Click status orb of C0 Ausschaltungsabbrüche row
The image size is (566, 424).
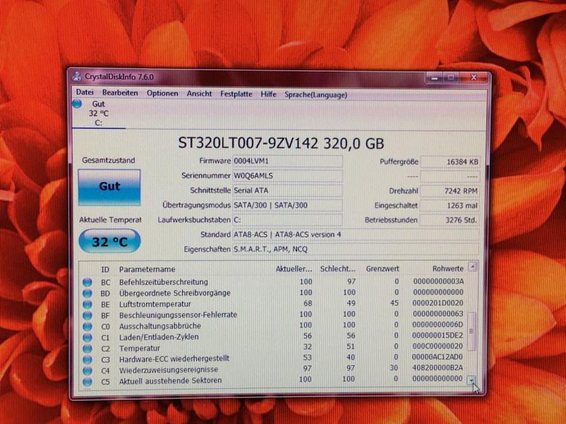87,327
